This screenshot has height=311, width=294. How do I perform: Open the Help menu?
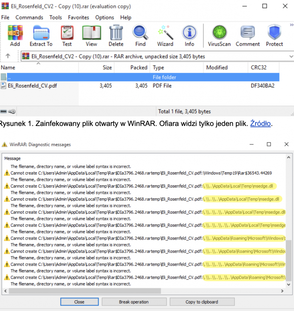(x=126, y=17)
